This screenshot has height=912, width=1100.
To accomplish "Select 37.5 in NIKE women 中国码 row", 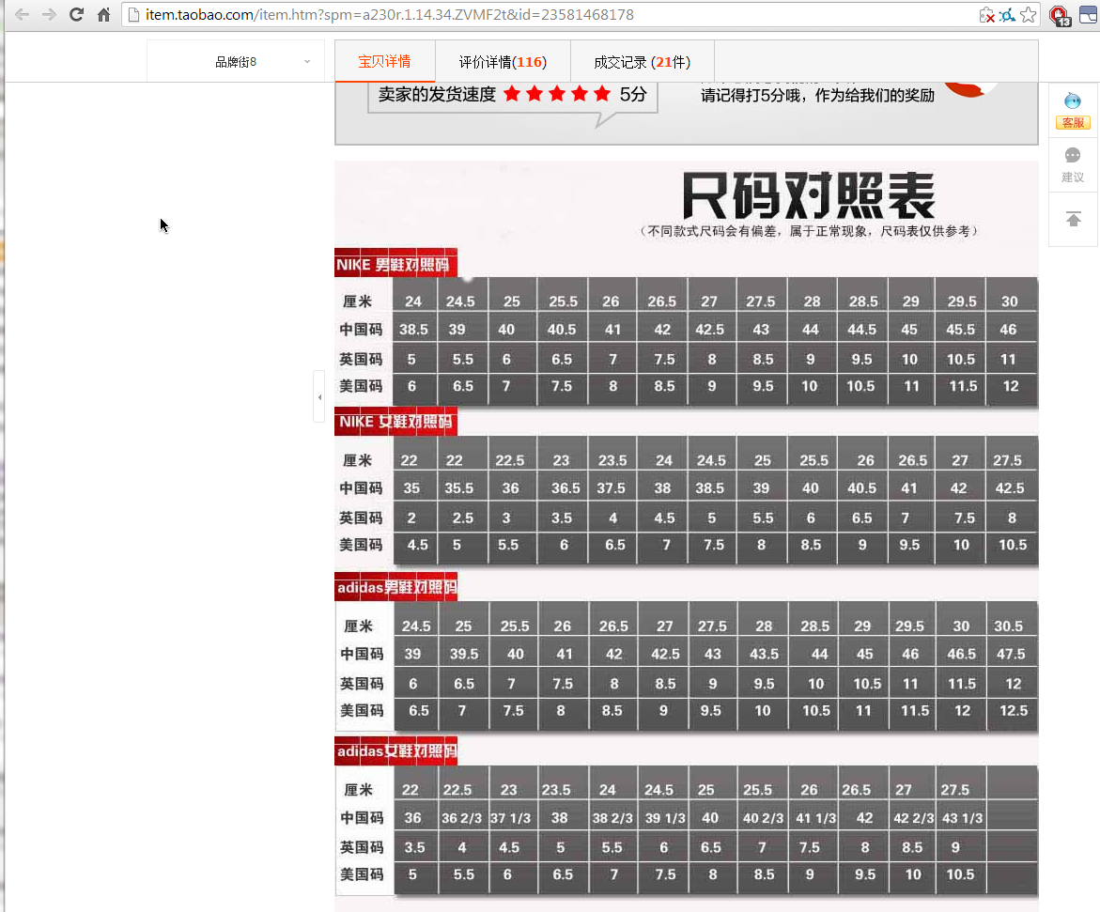I will click(x=611, y=487).
